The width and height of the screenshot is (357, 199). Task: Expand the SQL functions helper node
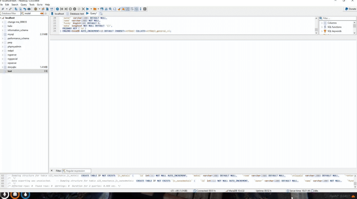(x=322, y=27)
